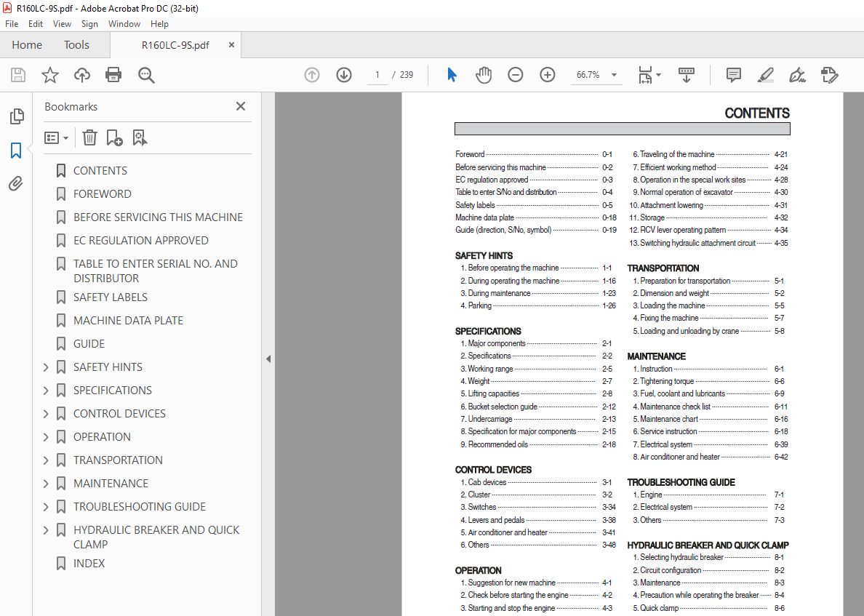Open TABLE TO ENTER SERIAL NO. bookmark
This screenshot has width=864, height=616.
156,271
